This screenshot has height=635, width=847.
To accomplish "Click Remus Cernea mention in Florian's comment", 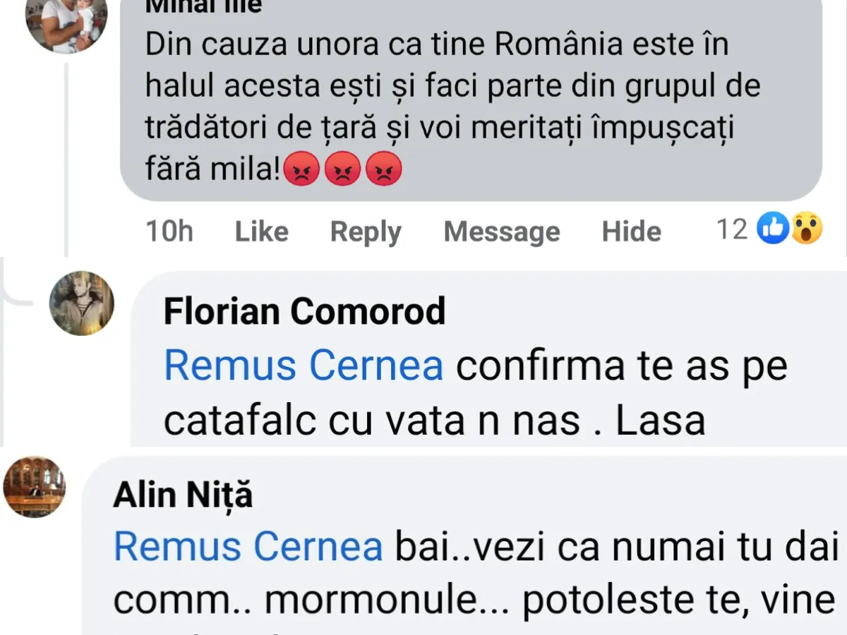I will point(304,366).
